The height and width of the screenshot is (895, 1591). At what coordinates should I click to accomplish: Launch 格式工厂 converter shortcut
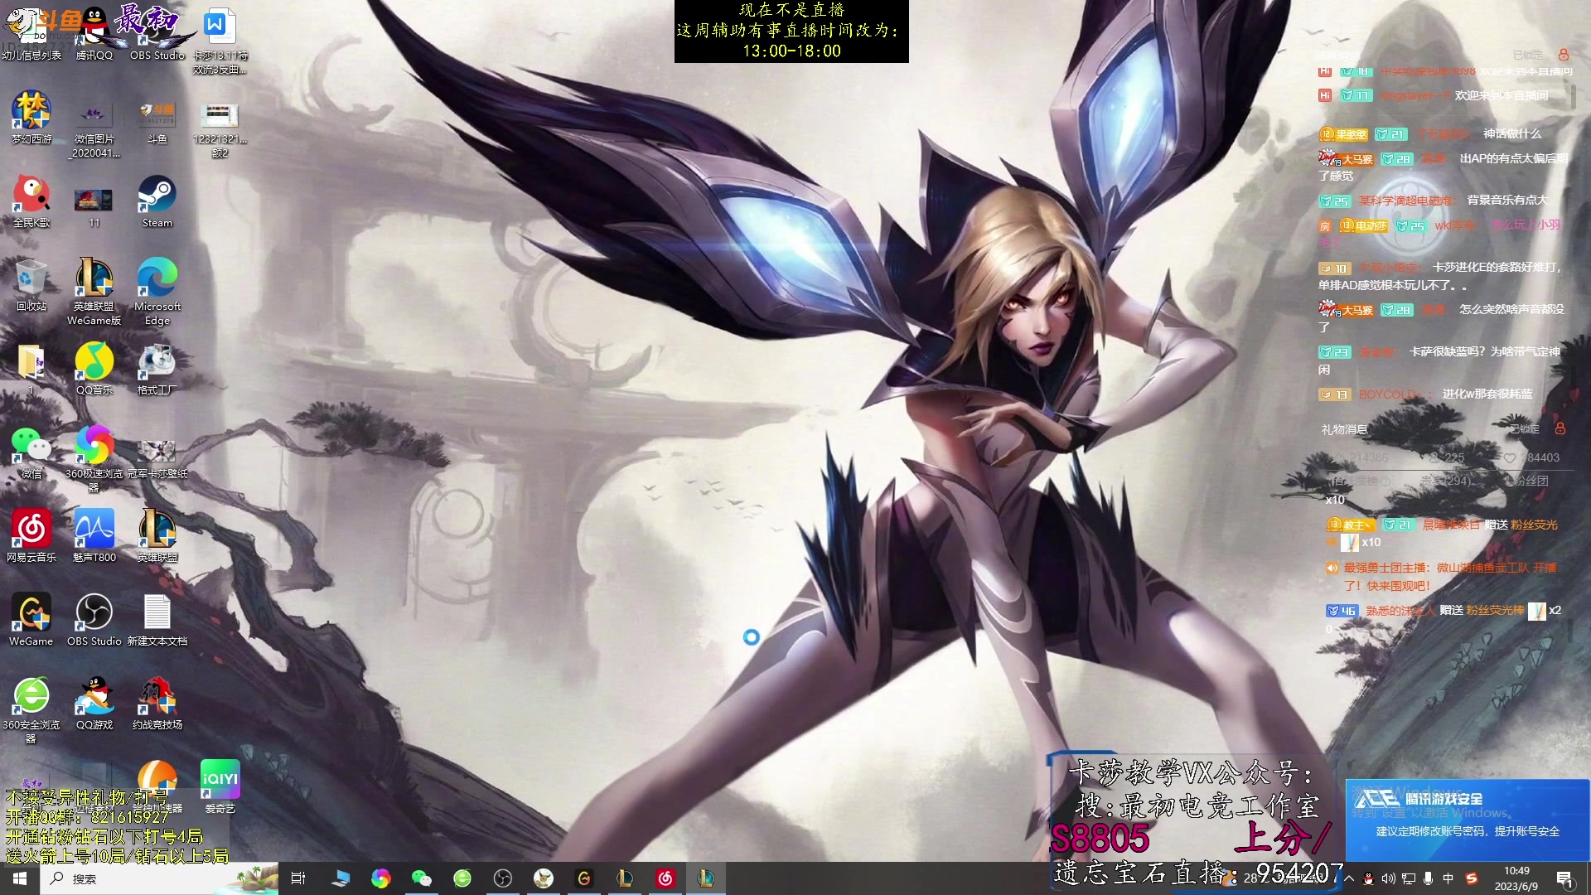[157, 369]
